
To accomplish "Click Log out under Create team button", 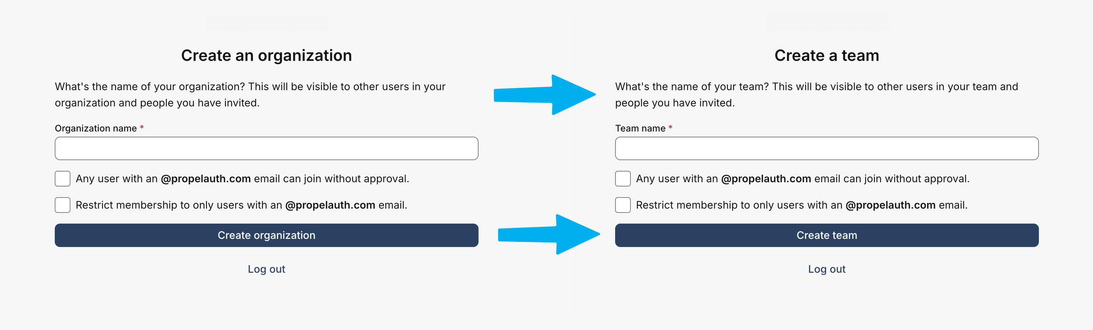I will [826, 269].
